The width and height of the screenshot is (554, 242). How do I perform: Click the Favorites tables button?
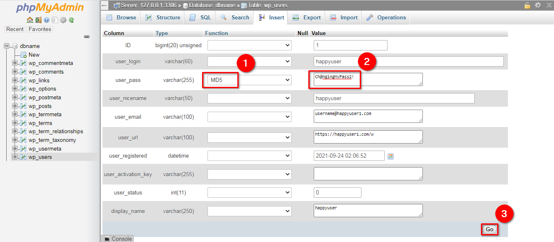[40, 29]
